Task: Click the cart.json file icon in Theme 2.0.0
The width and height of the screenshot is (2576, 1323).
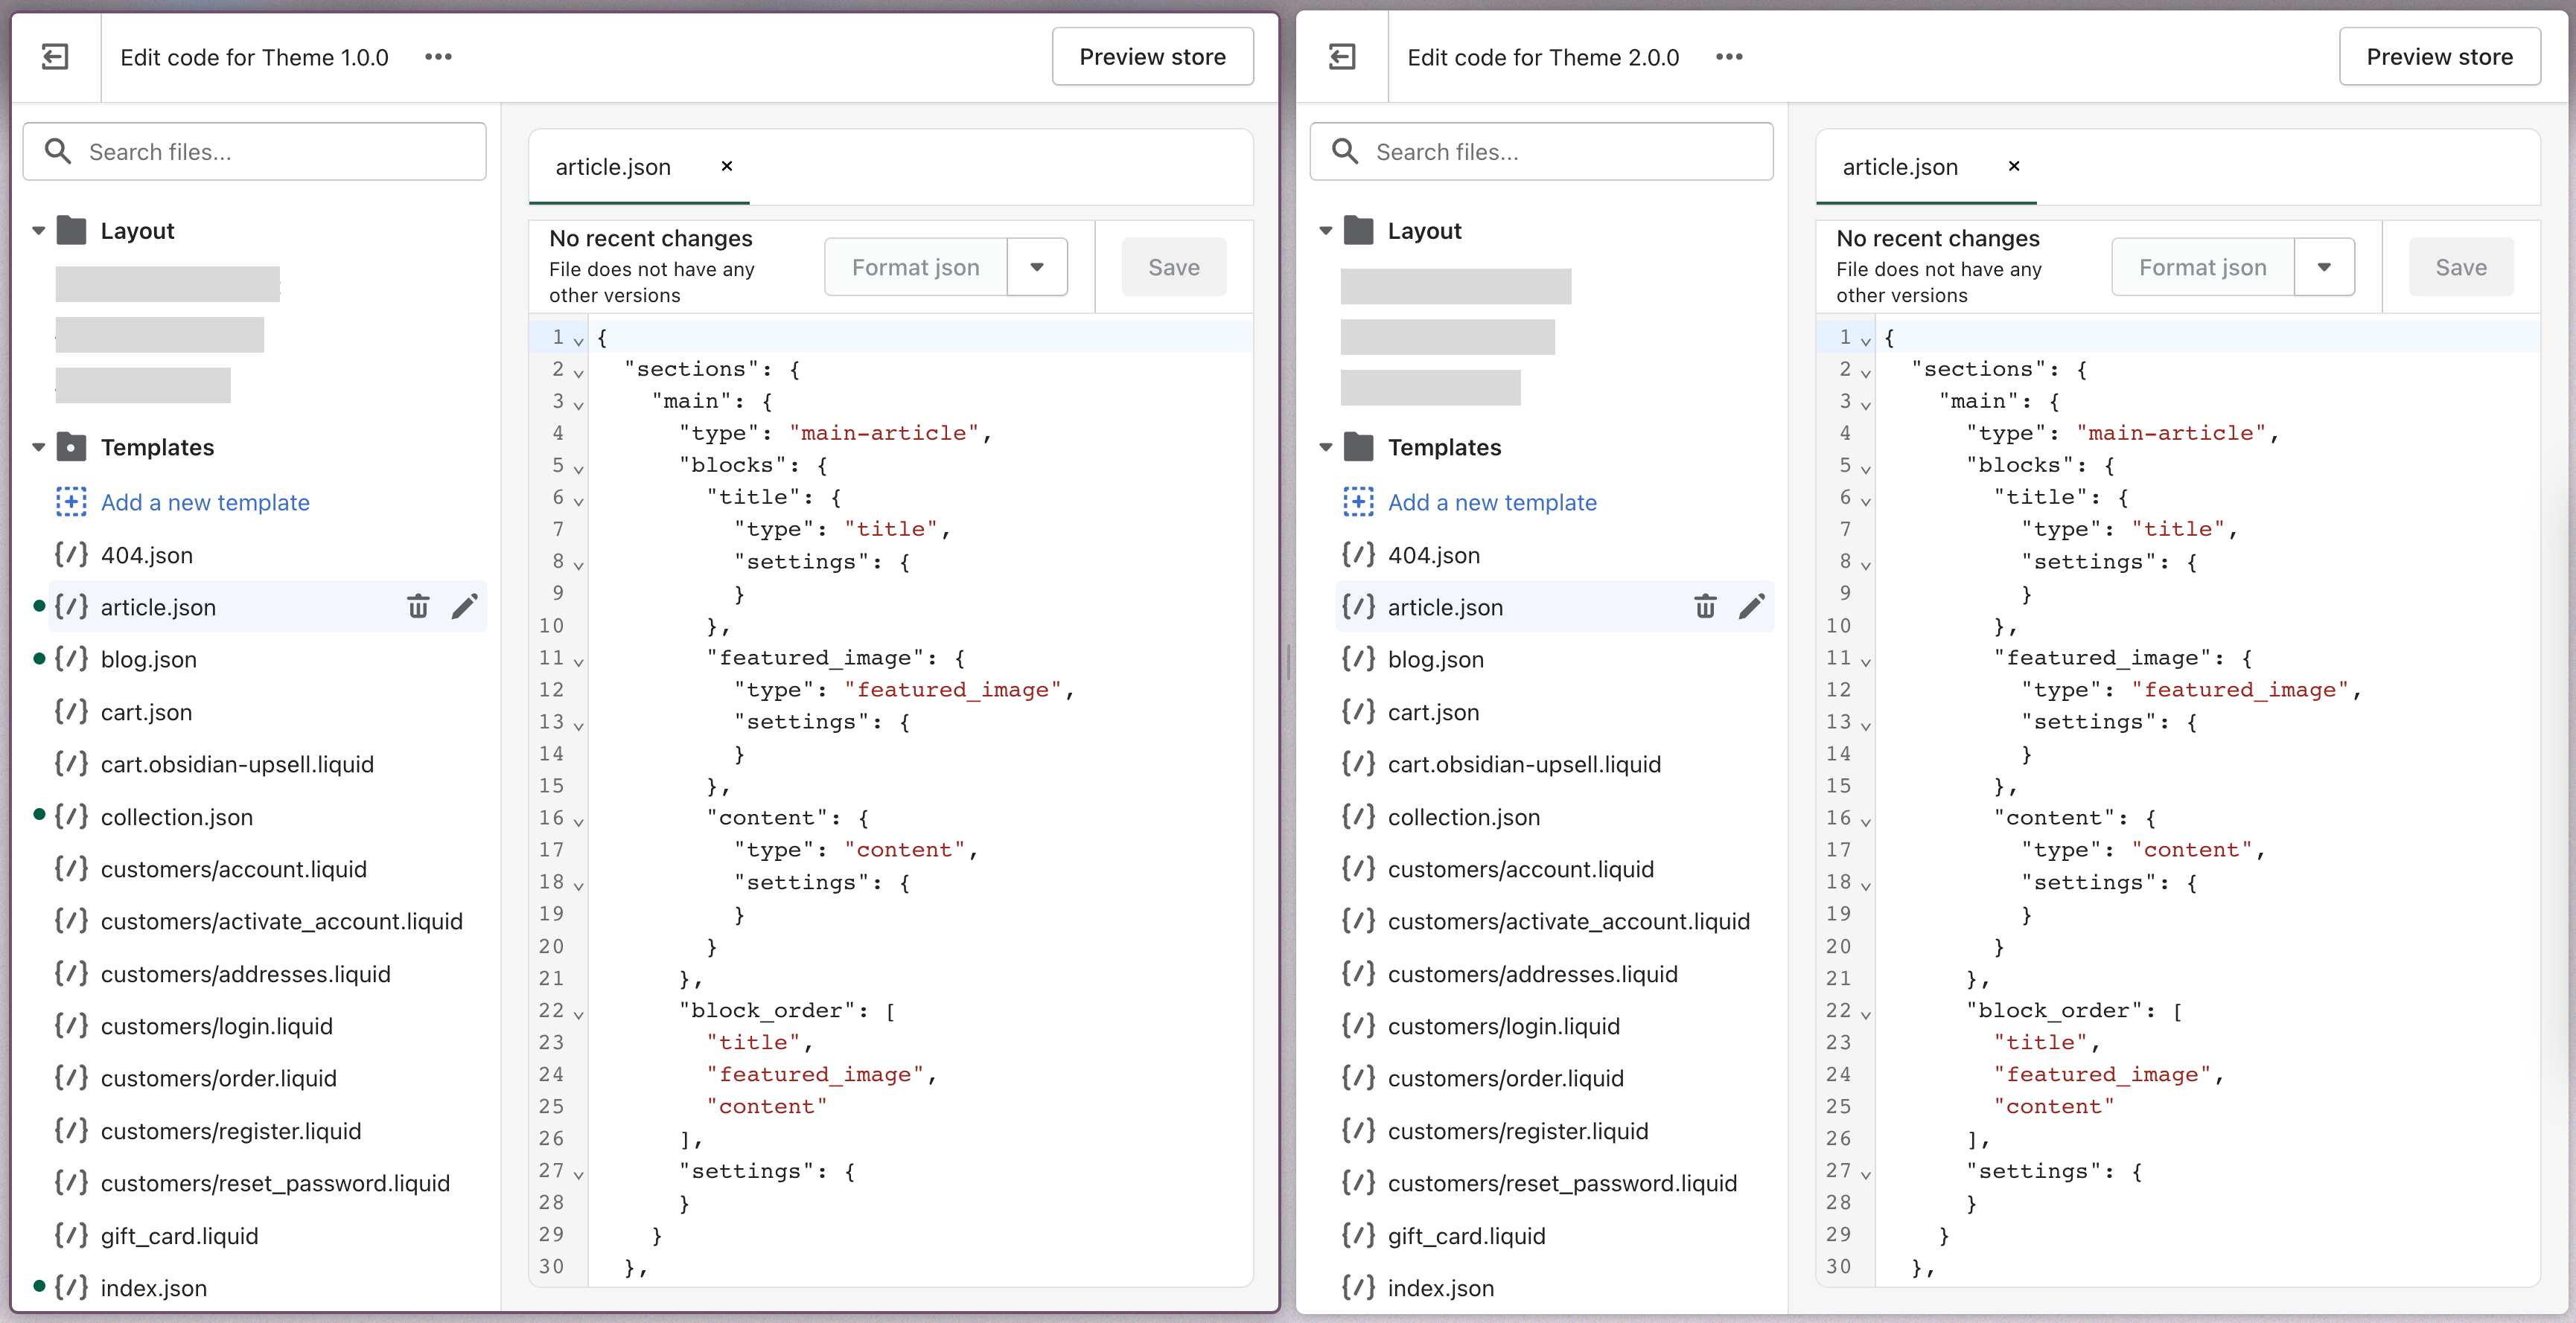Action: point(1358,711)
